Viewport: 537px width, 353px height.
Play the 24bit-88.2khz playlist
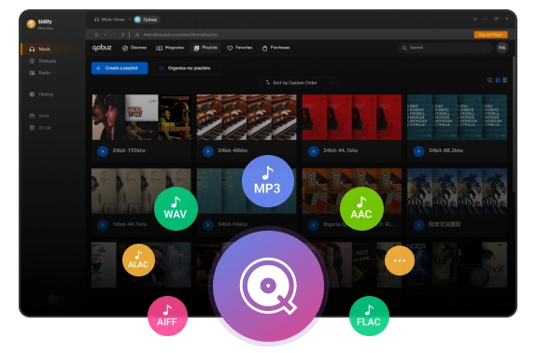coord(418,151)
